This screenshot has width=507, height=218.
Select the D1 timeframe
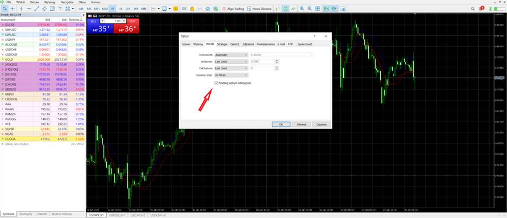pos(128,9)
